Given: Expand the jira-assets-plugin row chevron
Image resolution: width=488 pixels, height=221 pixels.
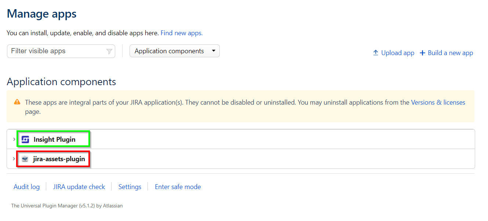Looking at the screenshot, I should coord(14,159).
